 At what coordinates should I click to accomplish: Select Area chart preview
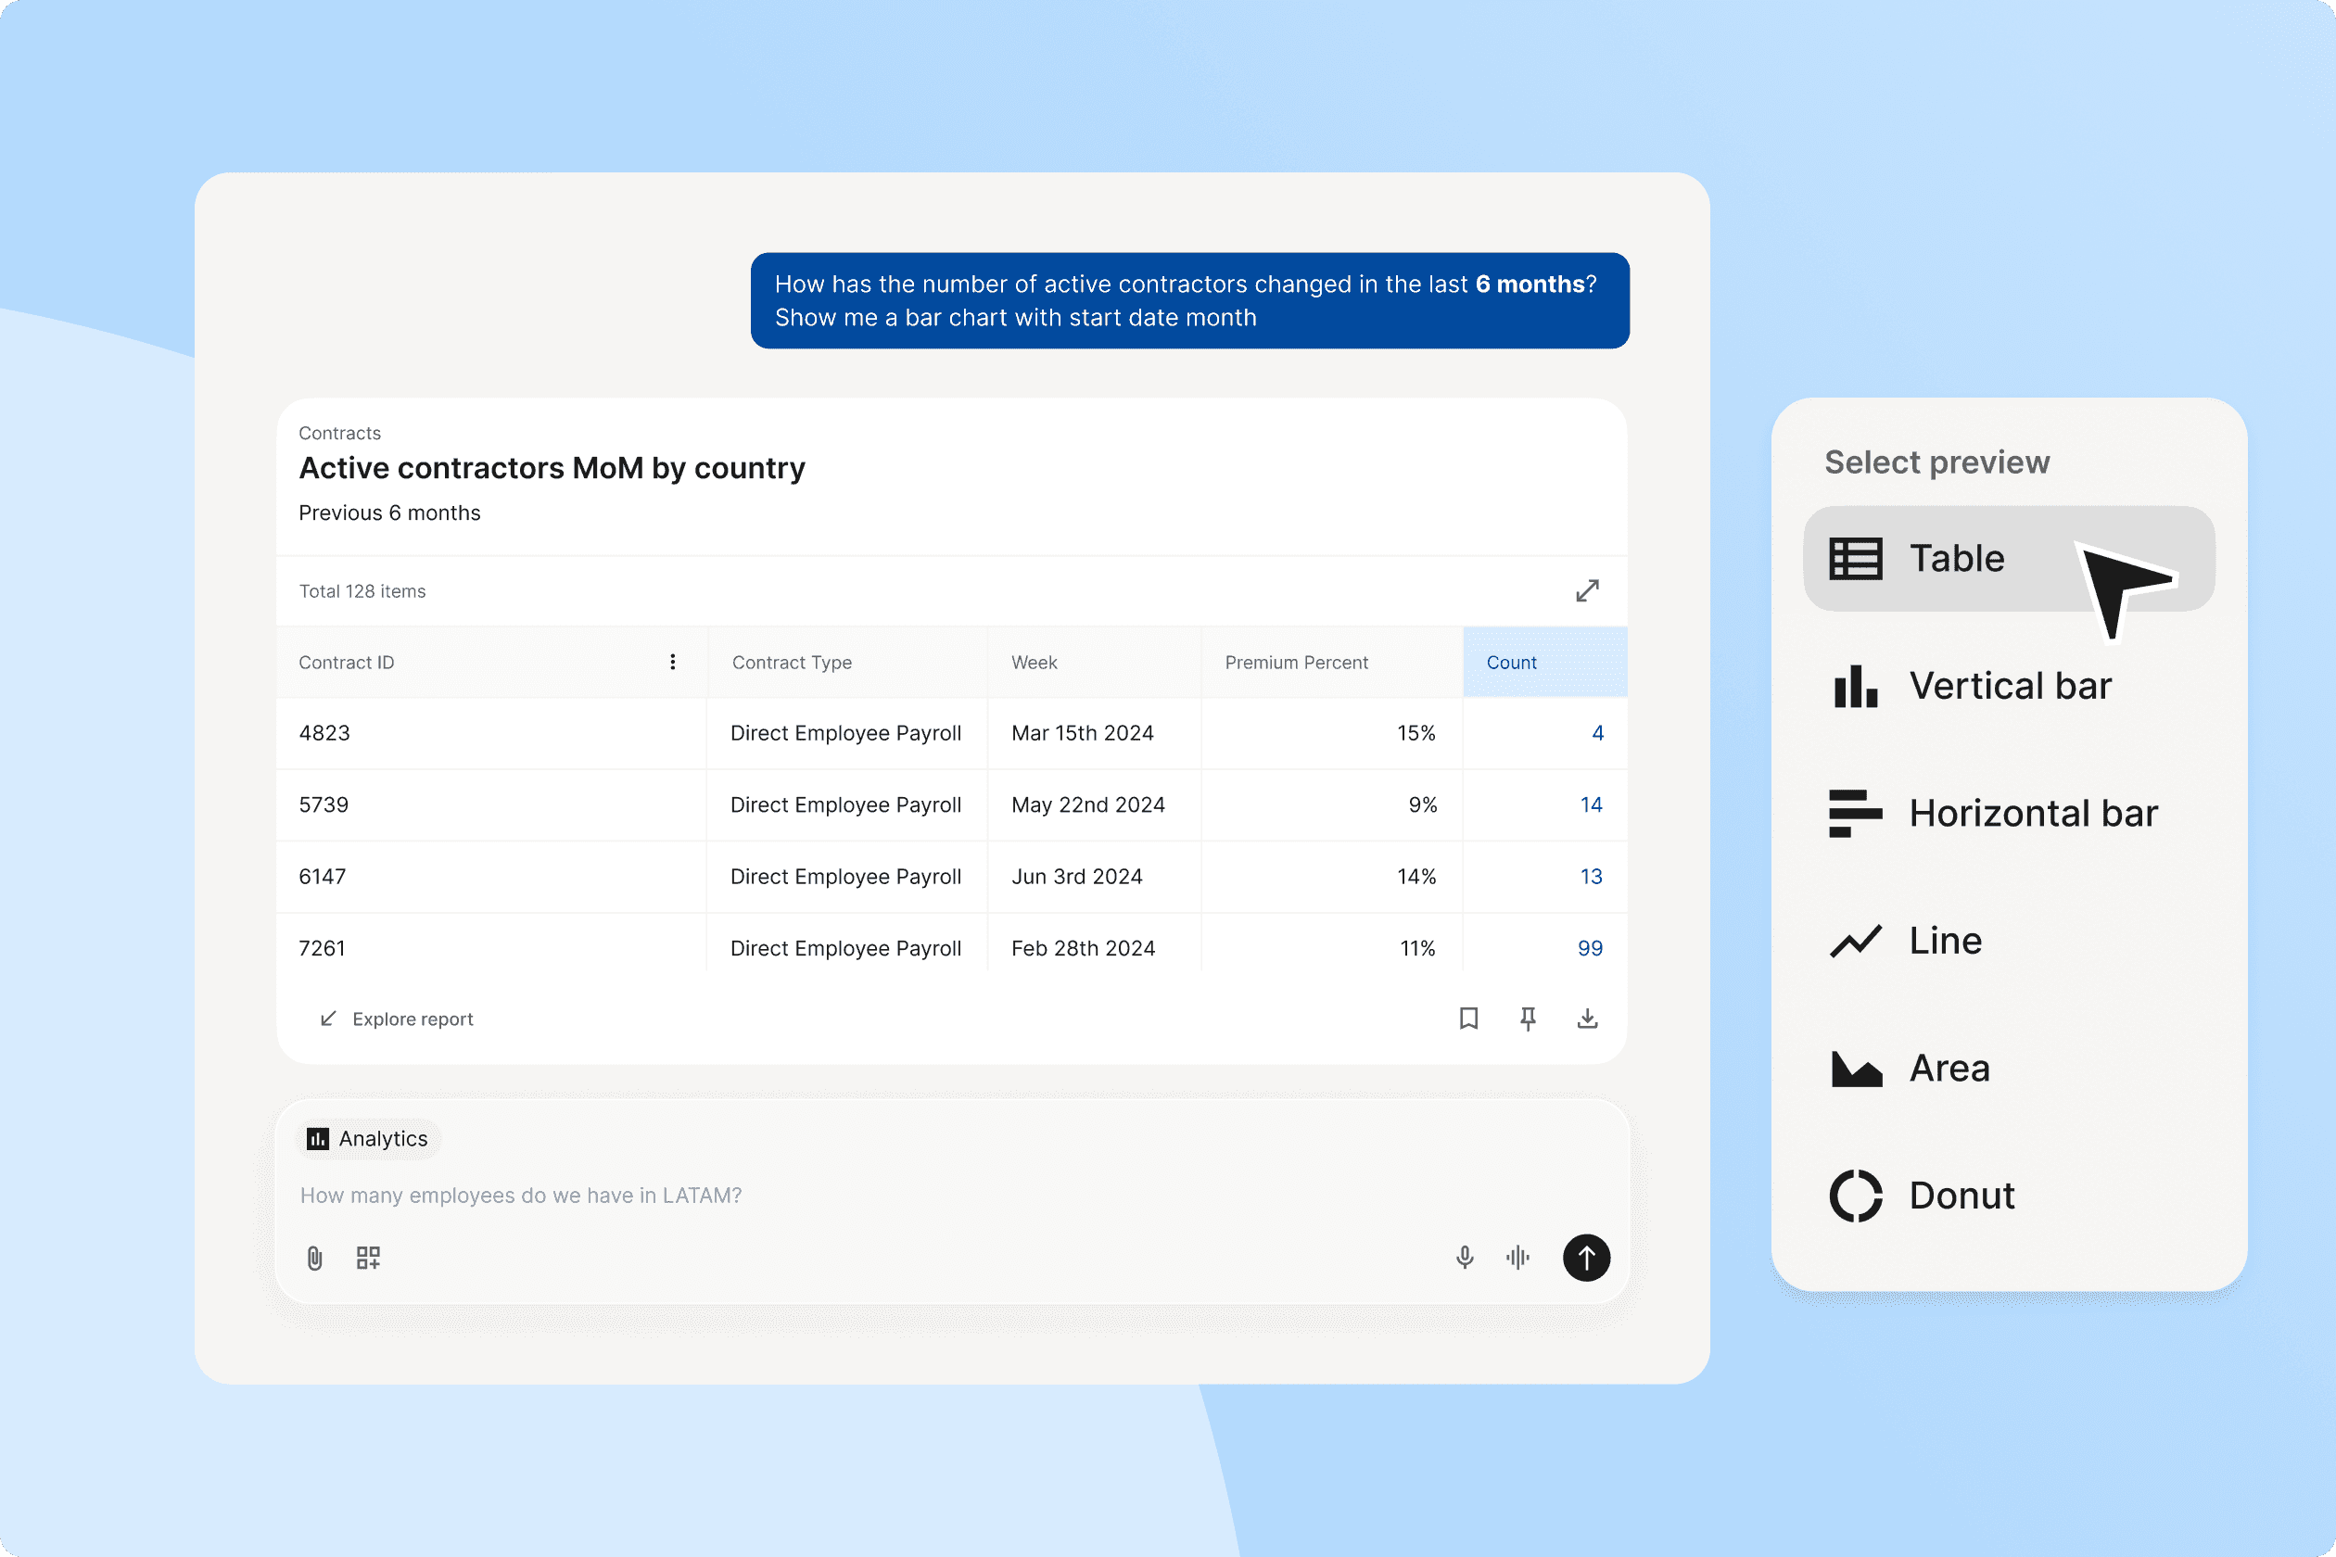tap(2008, 1069)
